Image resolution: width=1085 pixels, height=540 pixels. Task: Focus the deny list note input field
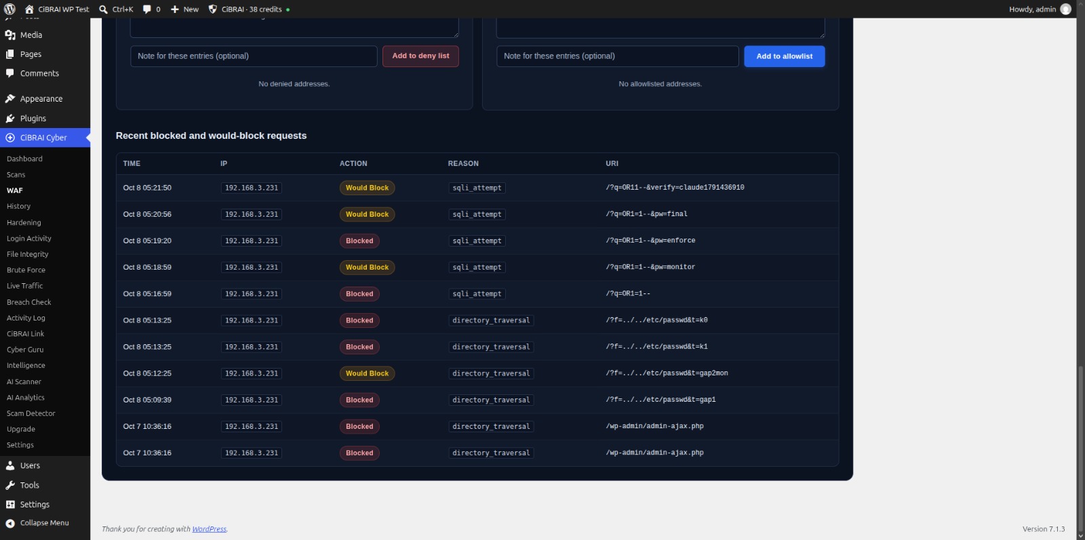(254, 56)
